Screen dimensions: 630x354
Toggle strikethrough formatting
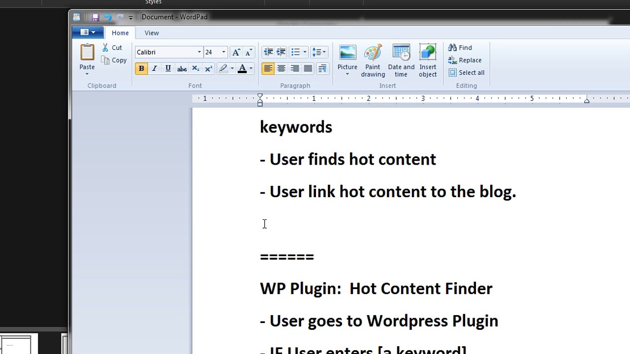tap(182, 69)
